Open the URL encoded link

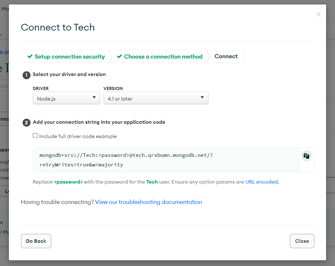coord(262,182)
